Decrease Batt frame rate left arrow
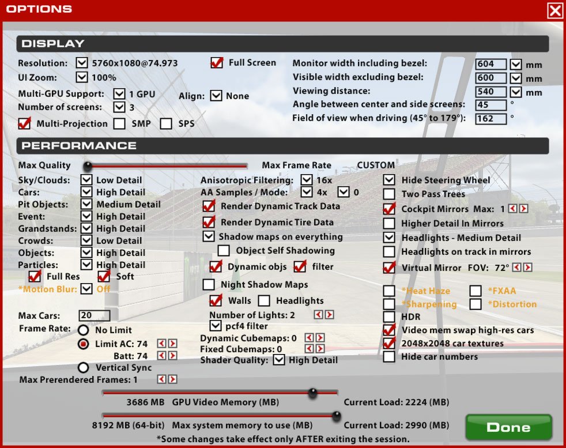 click(162, 356)
